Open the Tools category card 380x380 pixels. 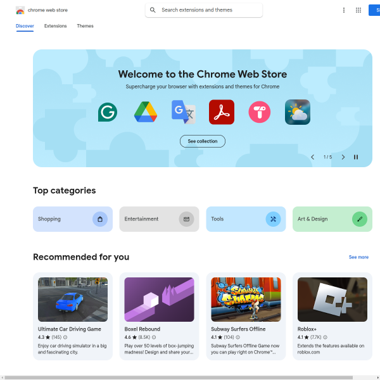(246, 219)
